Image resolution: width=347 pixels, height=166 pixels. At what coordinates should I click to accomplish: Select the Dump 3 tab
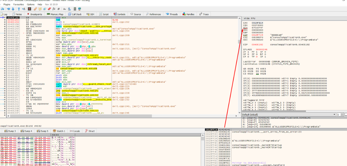point(10,131)
